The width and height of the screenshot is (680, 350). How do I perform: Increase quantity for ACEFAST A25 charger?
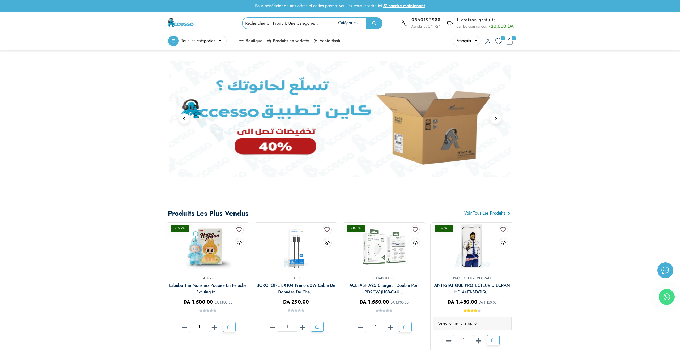point(390,327)
